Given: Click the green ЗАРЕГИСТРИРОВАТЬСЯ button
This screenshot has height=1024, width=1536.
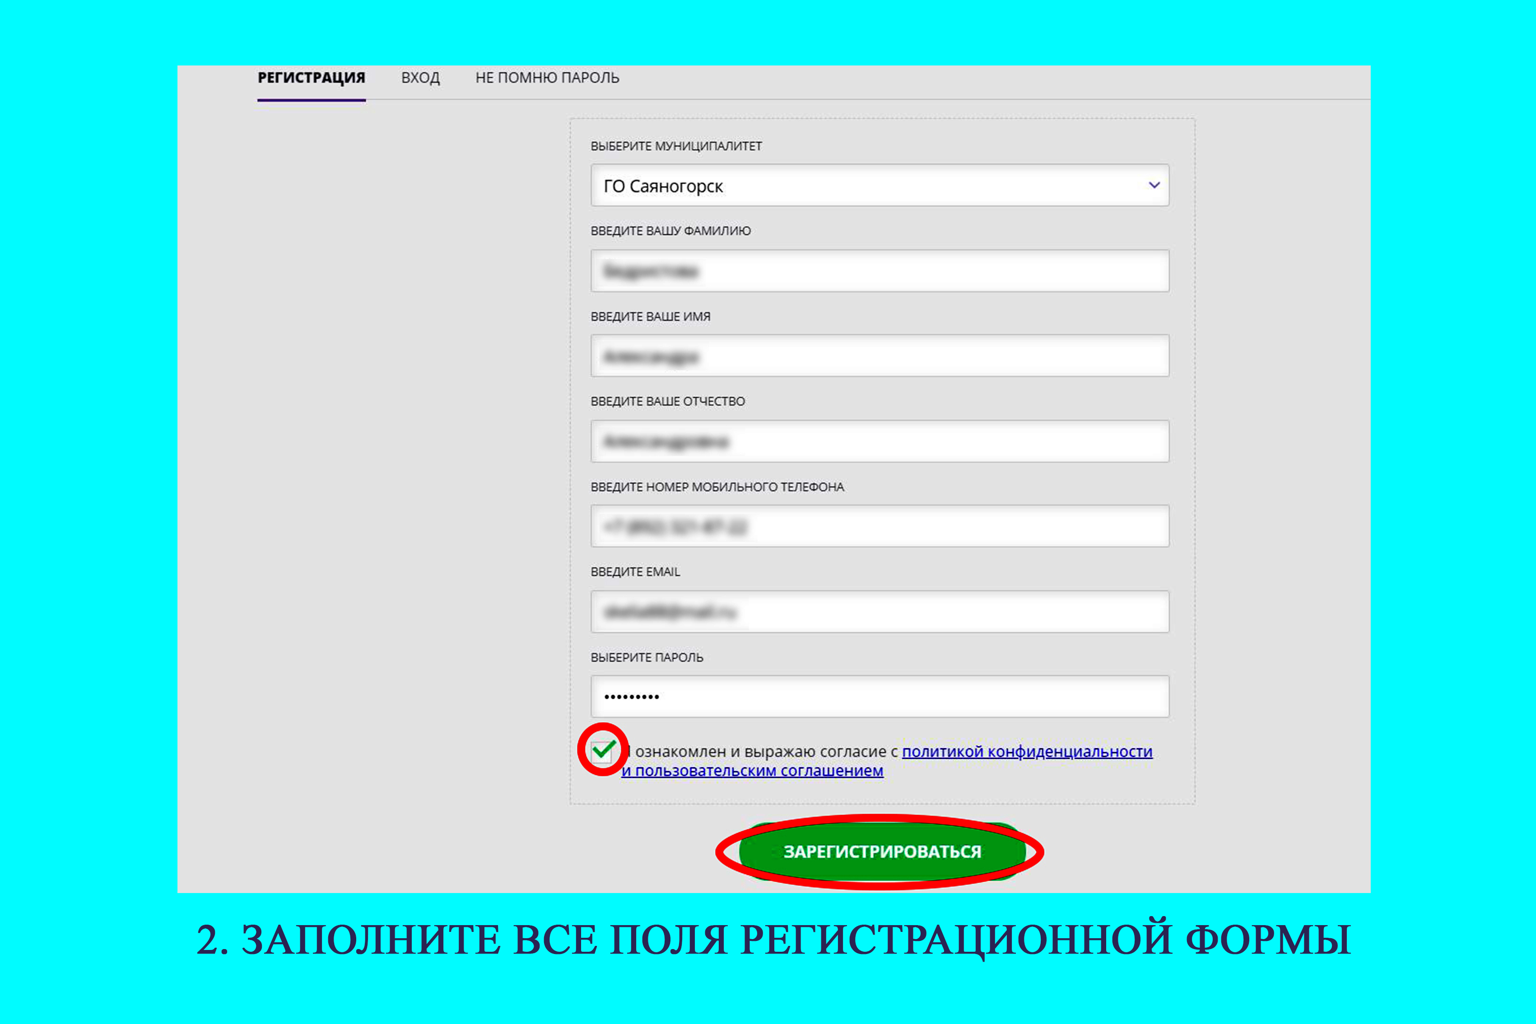Looking at the screenshot, I should click(x=882, y=852).
